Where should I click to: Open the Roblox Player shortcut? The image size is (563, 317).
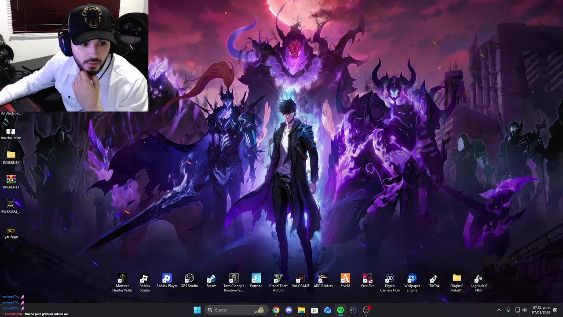pyautogui.click(x=167, y=280)
